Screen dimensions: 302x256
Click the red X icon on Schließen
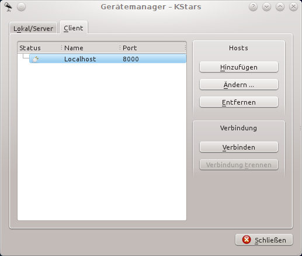point(247,240)
